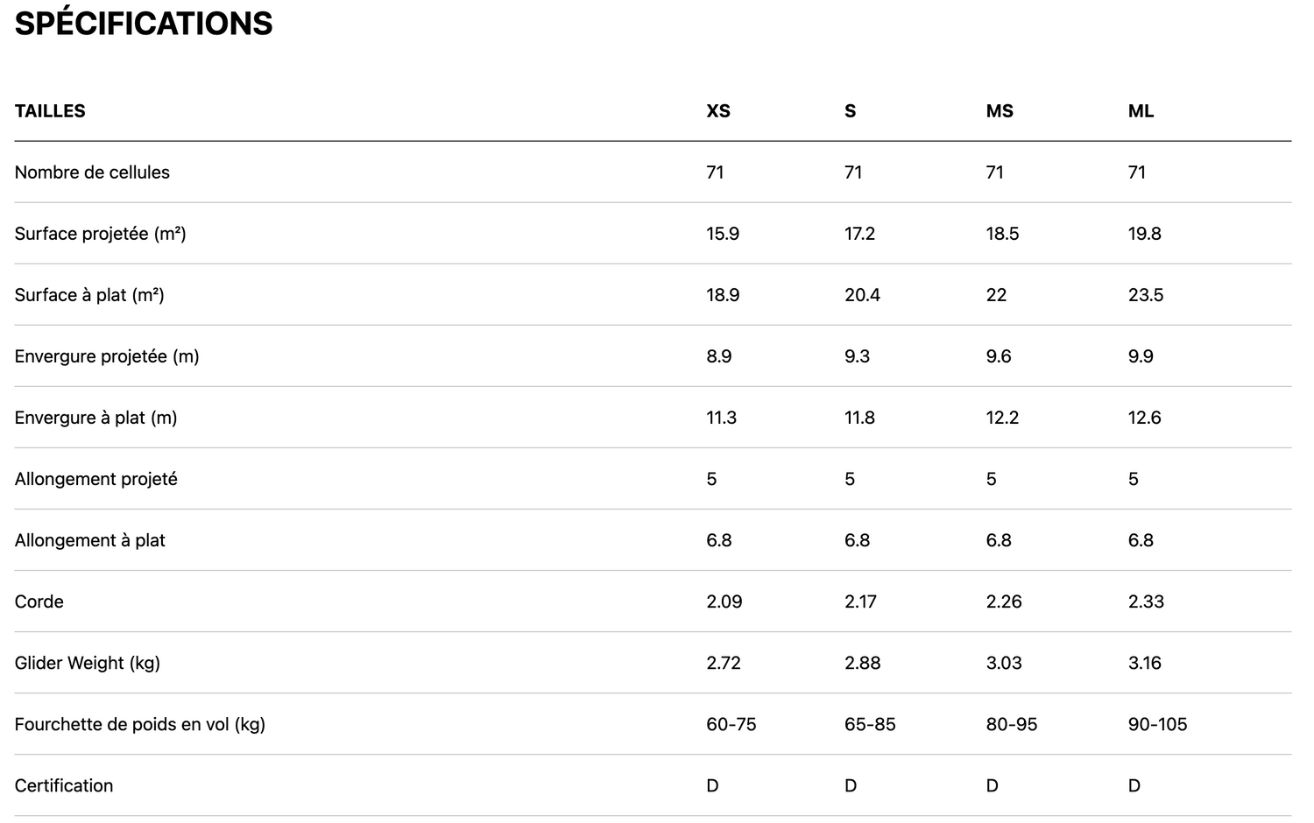
Task: Click the TAILLES column header
Action: click(50, 111)
